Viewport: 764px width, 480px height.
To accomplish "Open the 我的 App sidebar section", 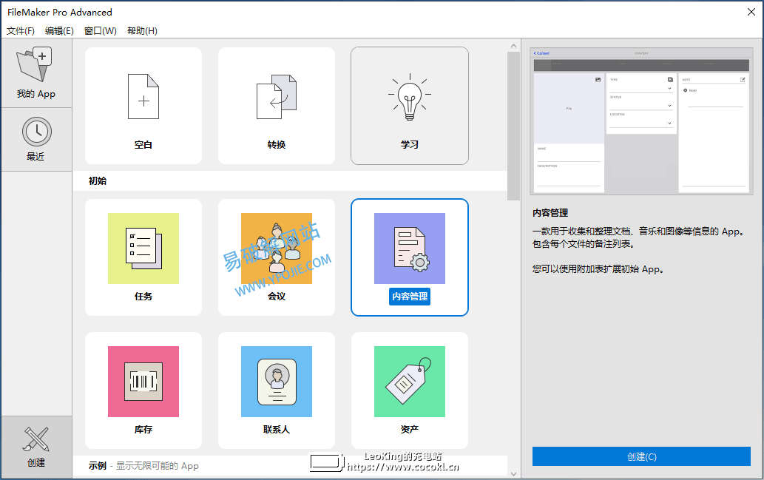I will point(36,73).
